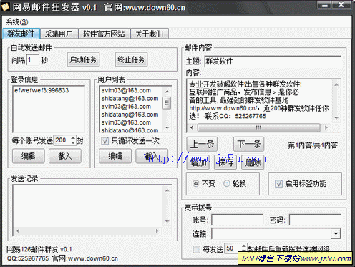Click the user list scrollbar thumb
355x267 pixels.
pos(167,103)
